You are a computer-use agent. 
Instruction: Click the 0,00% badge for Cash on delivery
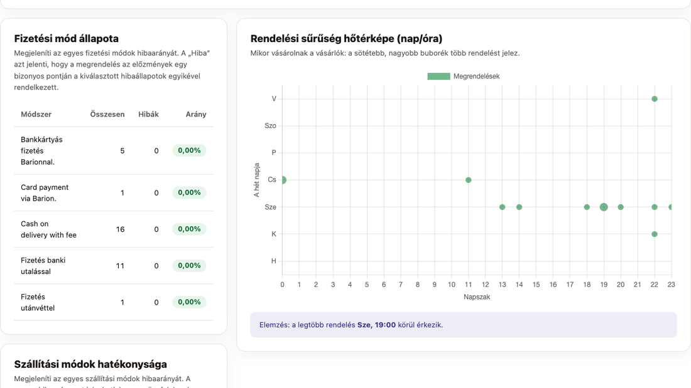click(x=189, y=229)
